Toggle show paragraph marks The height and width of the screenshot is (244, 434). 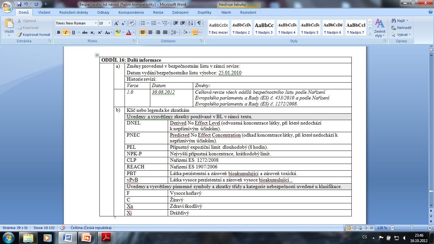pyautogui.click(x=199, y=23)
